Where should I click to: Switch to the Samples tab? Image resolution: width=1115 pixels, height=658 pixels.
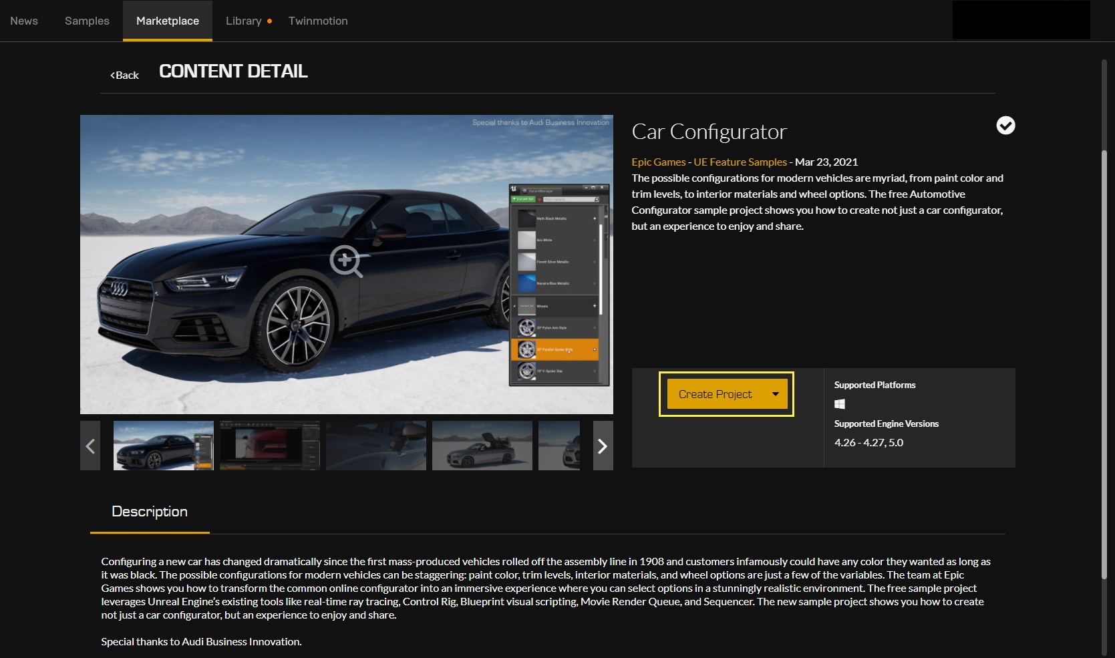point(87,21)
